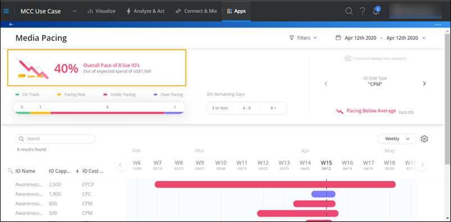The height and width of the screenshot is (222, 451).
Task: Show previous Einstein insight arrow
Action: pos(326,84)
